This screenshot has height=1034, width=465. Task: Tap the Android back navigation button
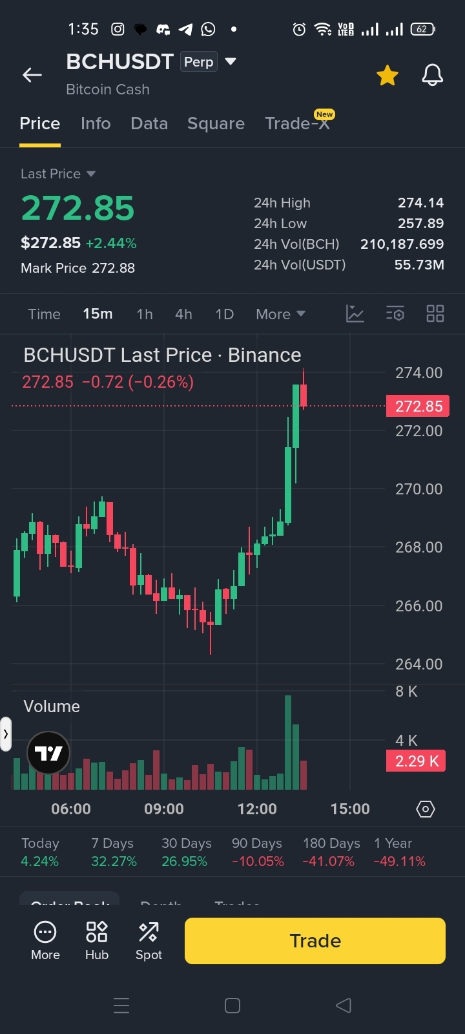pyautogui.click(x=344, y=1006)
